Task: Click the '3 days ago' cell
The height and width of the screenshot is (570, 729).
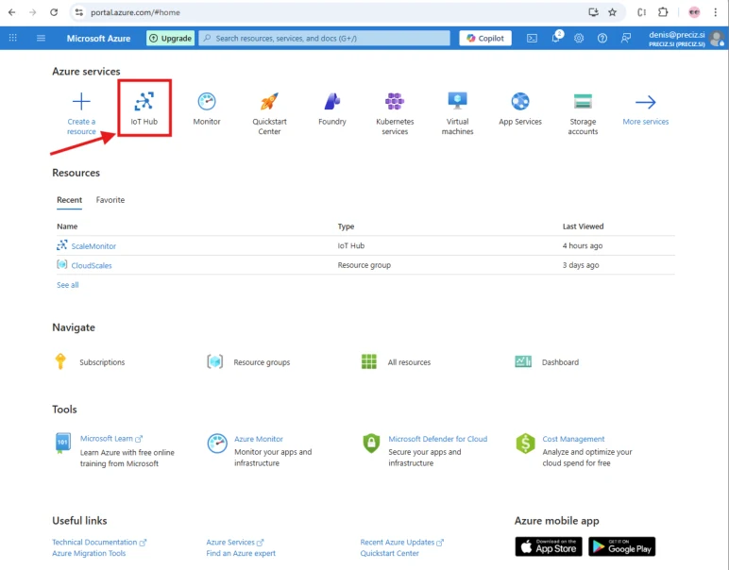Action: click(581, 265)
